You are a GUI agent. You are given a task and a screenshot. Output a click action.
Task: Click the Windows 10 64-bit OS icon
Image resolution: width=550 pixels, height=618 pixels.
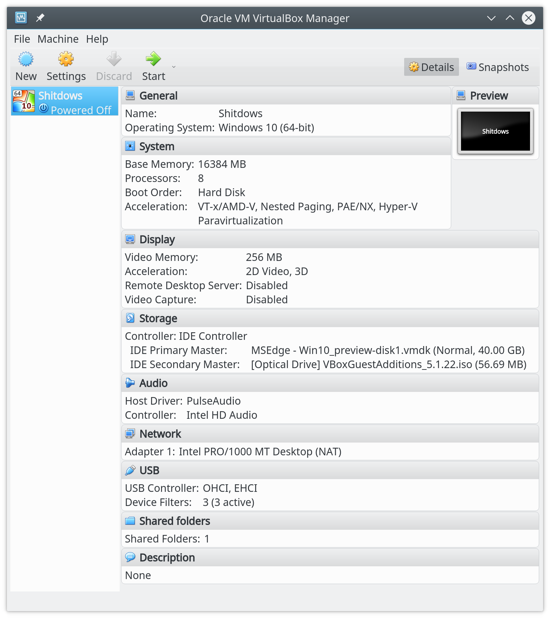[x=24, y=101]
